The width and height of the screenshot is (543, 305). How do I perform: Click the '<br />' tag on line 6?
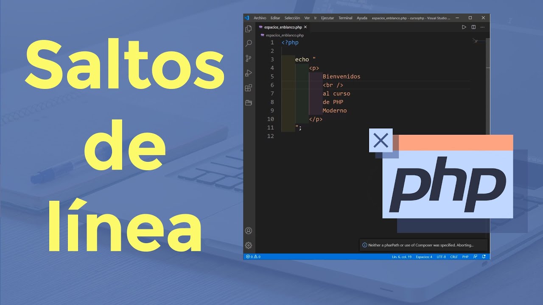pyautogui.click(x=333, y=85)
